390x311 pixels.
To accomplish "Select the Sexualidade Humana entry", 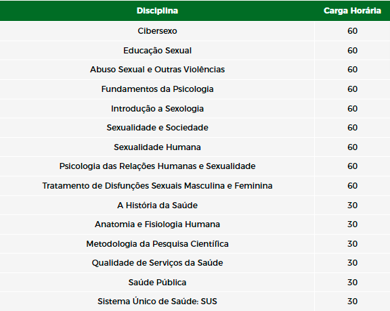I will tap(157, 147).
